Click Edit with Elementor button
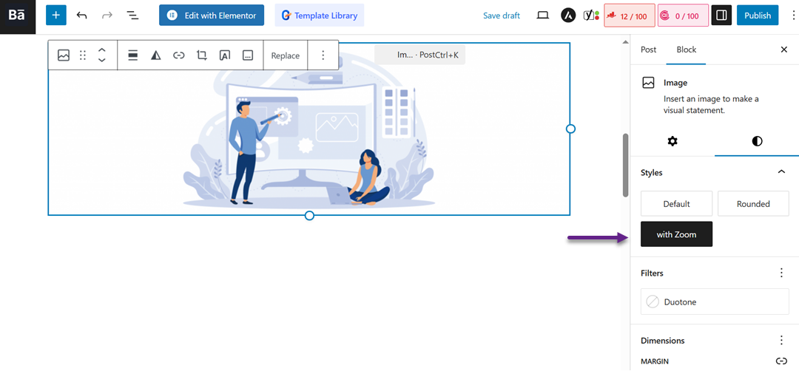 tap(212, 15)
